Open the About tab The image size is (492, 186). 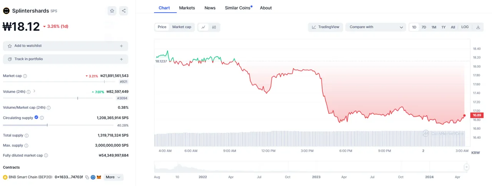pyautogui.click(x=266, y=8)
